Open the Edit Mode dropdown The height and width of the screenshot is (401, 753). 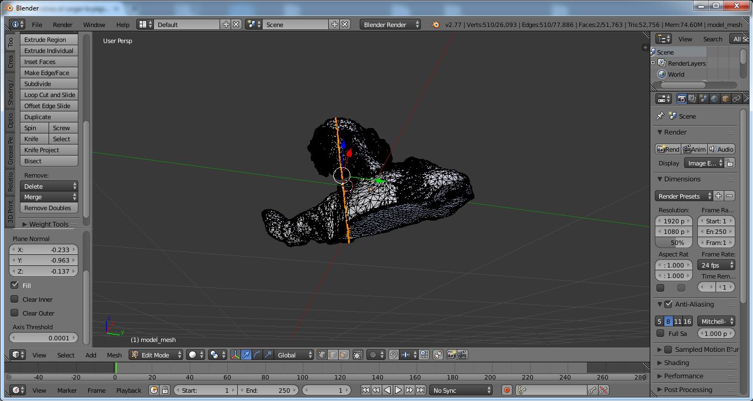[x=156, y=355]
